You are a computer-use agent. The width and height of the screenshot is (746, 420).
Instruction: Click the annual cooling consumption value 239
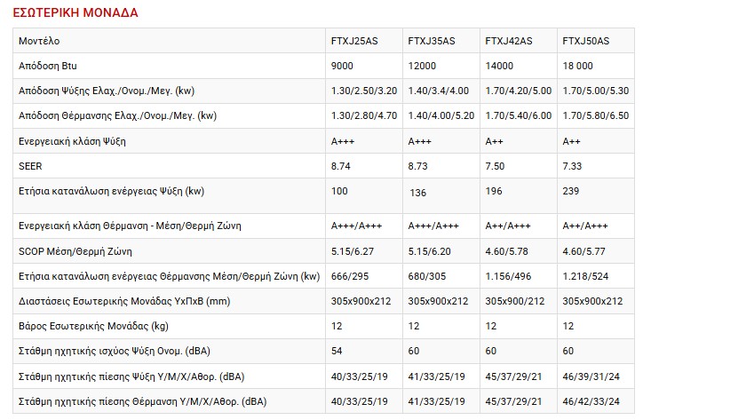click(x=571, y=191)
